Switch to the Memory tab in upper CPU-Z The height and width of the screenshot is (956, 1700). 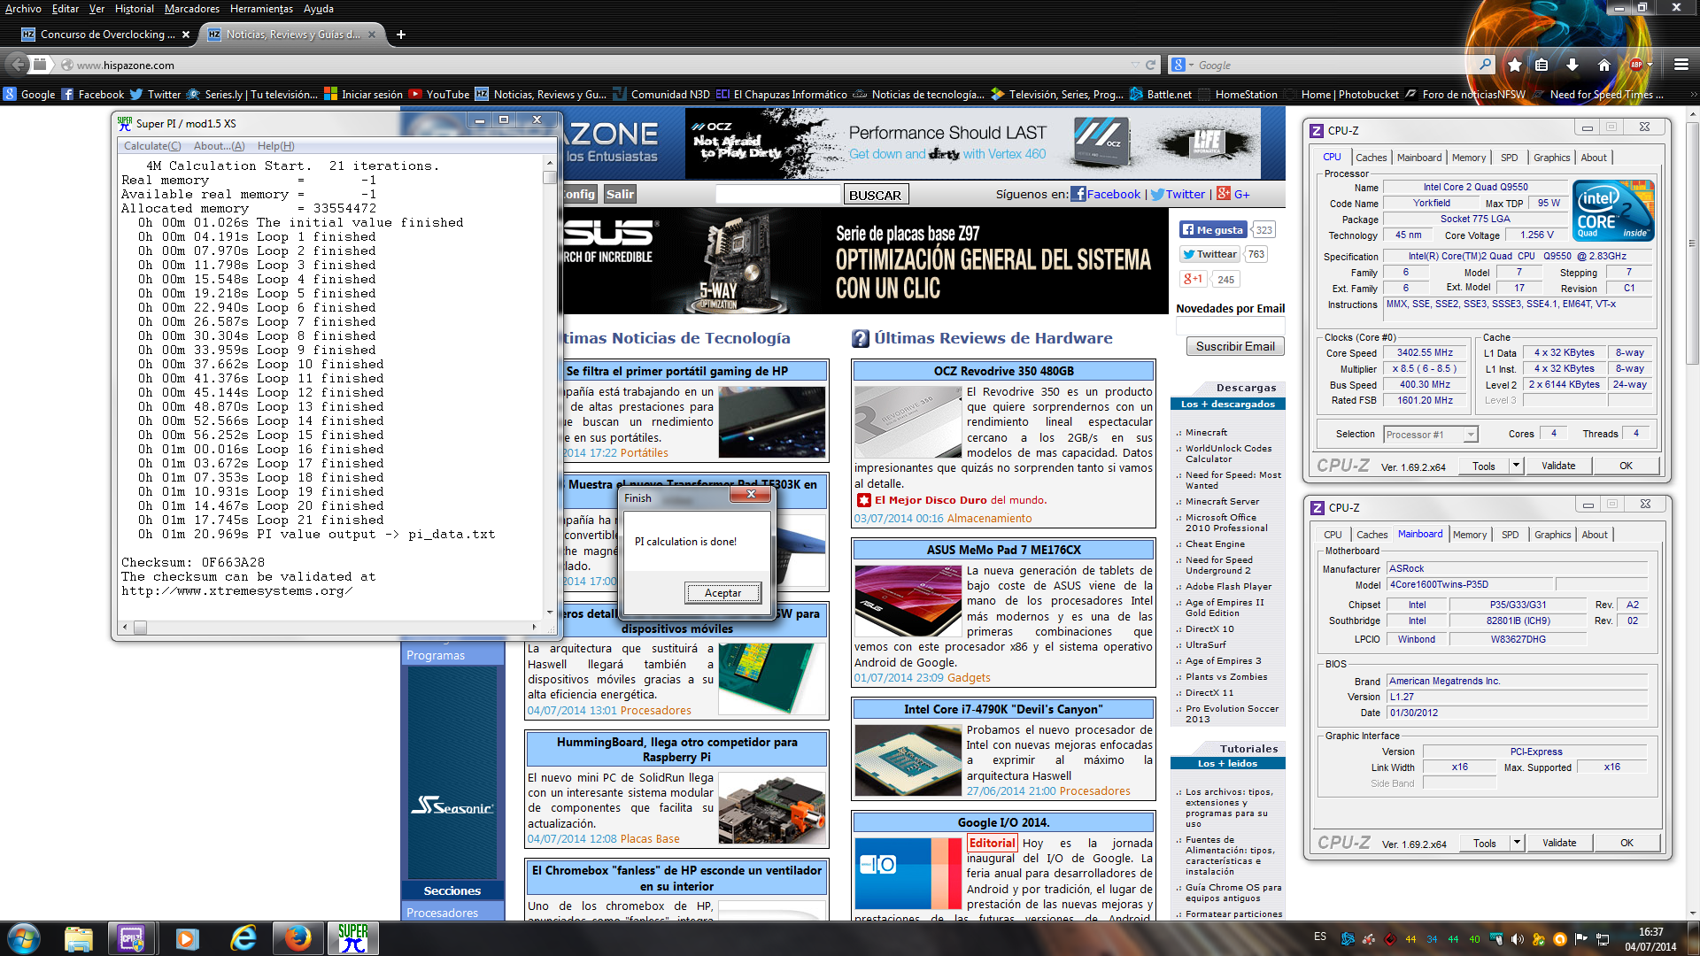pos(1468,158)
